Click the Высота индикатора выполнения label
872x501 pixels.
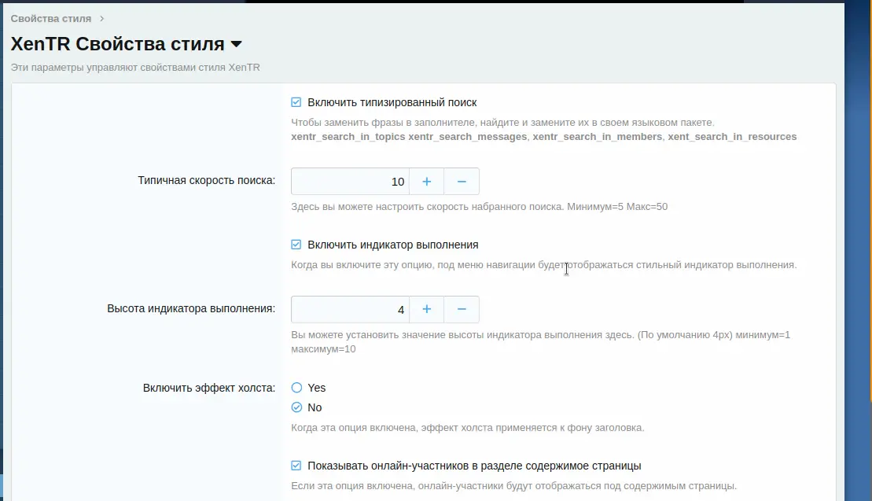tap(191, 308)
